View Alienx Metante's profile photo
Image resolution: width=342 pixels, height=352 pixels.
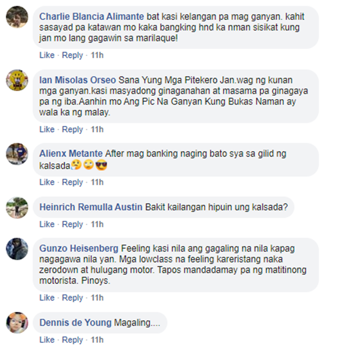click(17, 154)
